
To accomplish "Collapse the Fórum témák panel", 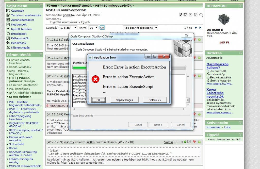I will point(41,55).
